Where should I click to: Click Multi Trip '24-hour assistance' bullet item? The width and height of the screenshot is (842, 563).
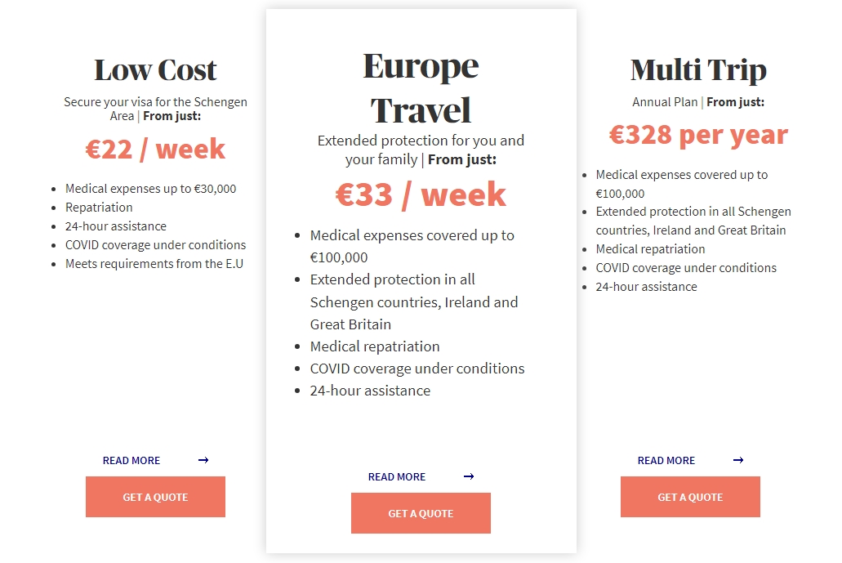tap(646, 287)
